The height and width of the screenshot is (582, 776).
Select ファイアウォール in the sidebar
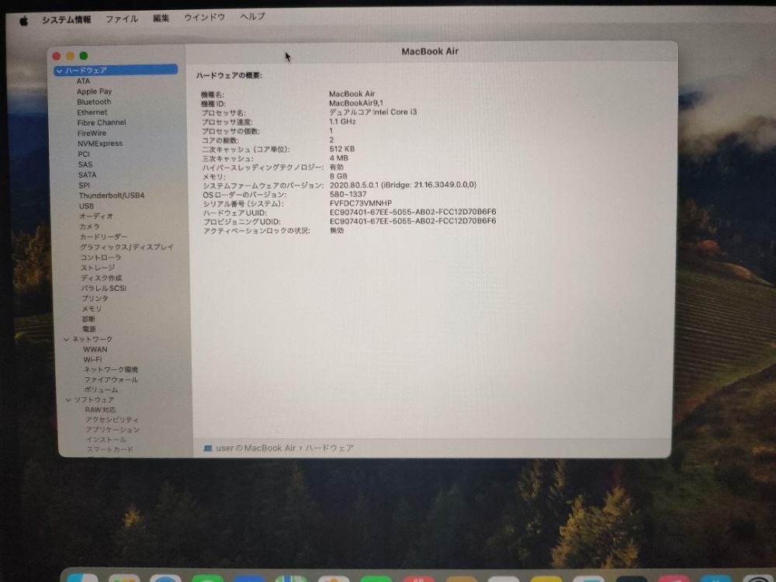(x=111, y=379)
